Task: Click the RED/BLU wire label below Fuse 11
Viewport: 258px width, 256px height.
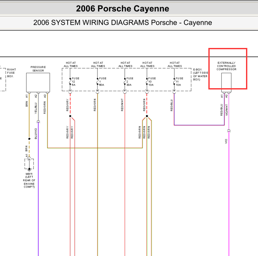Action: (172, 105)
